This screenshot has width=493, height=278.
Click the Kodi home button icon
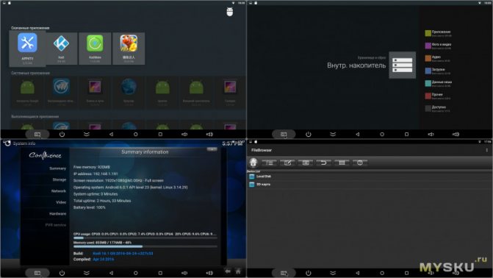point(238,271)
